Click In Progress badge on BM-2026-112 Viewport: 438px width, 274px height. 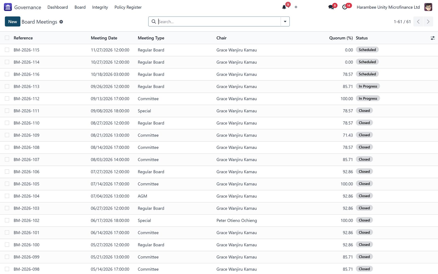click(368, 98)
